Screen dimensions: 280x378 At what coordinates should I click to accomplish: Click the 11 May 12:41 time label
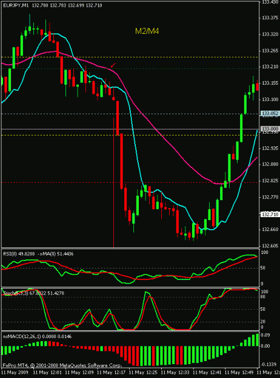click(207, 372)
